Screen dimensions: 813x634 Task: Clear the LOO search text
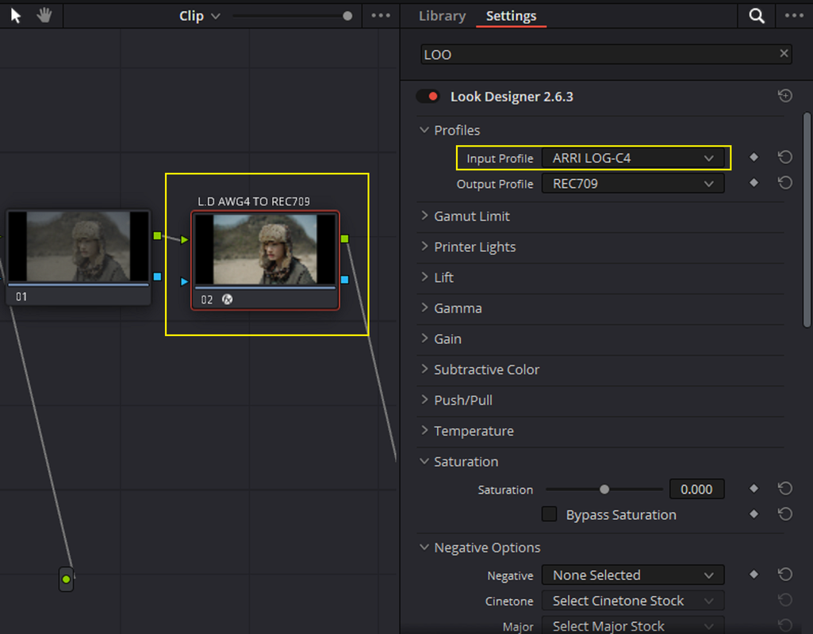(x=784, y=53)
